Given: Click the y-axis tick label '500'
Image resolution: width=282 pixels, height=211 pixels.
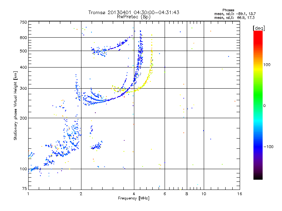Looking at the screenshot, I should [23, 51].
